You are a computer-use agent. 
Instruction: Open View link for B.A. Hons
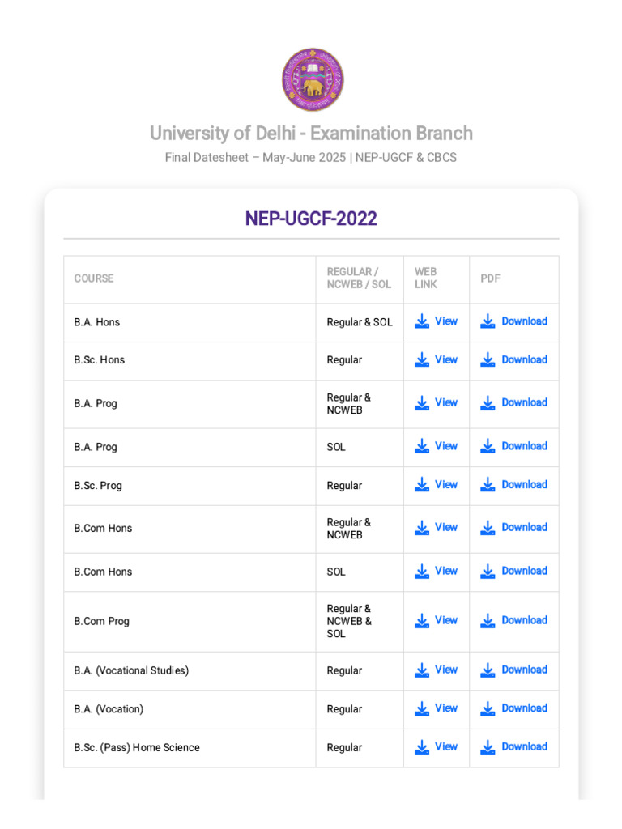pyautogui.click(x=445, y=321)
